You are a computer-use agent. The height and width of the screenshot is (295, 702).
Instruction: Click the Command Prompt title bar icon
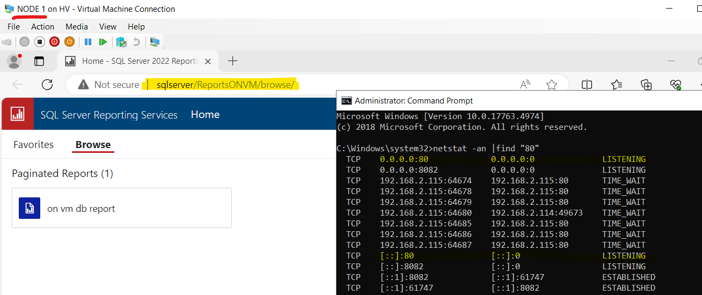coord(347,100)
